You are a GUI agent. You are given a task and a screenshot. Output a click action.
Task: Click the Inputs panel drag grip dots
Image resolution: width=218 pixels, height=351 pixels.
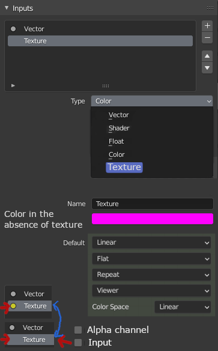pos(210,8)
